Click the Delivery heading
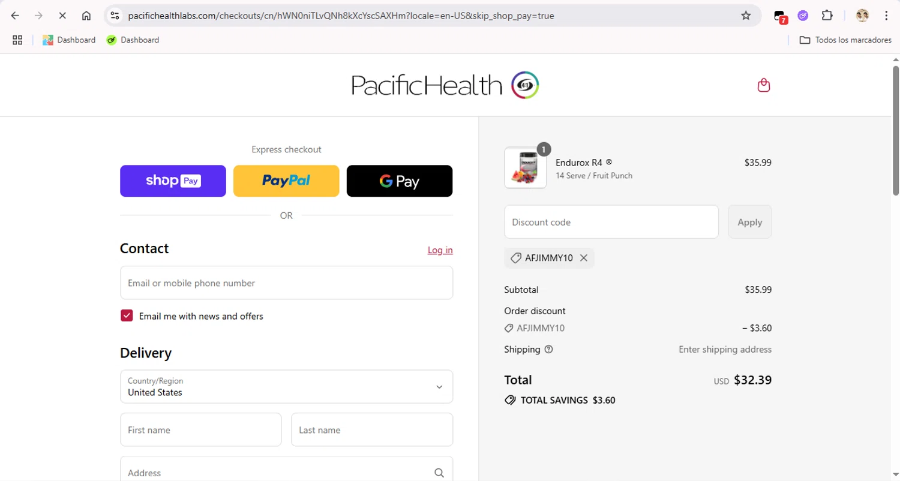This screenshot has width=900, height=481. [x=146, y=353]
